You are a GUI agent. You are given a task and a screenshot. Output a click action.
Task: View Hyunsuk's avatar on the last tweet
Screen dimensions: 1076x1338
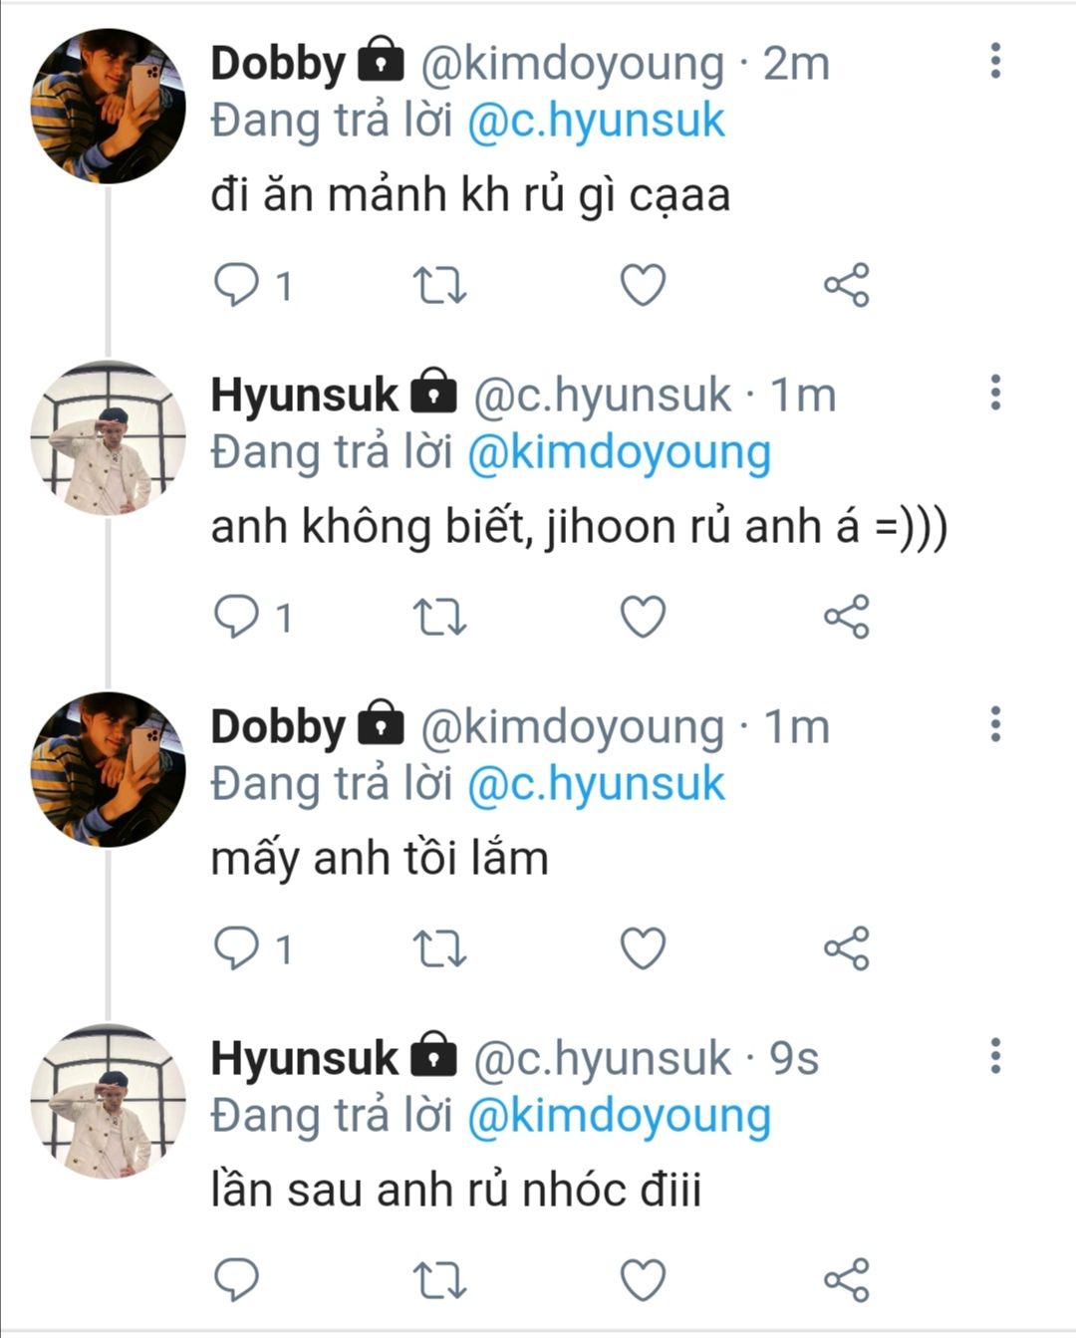pyautogui.click(x=108, y=1101)
